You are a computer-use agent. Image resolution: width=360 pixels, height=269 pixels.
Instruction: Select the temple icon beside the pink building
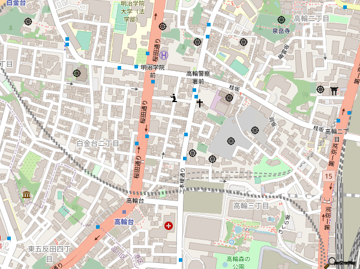[x=229, y=98]
